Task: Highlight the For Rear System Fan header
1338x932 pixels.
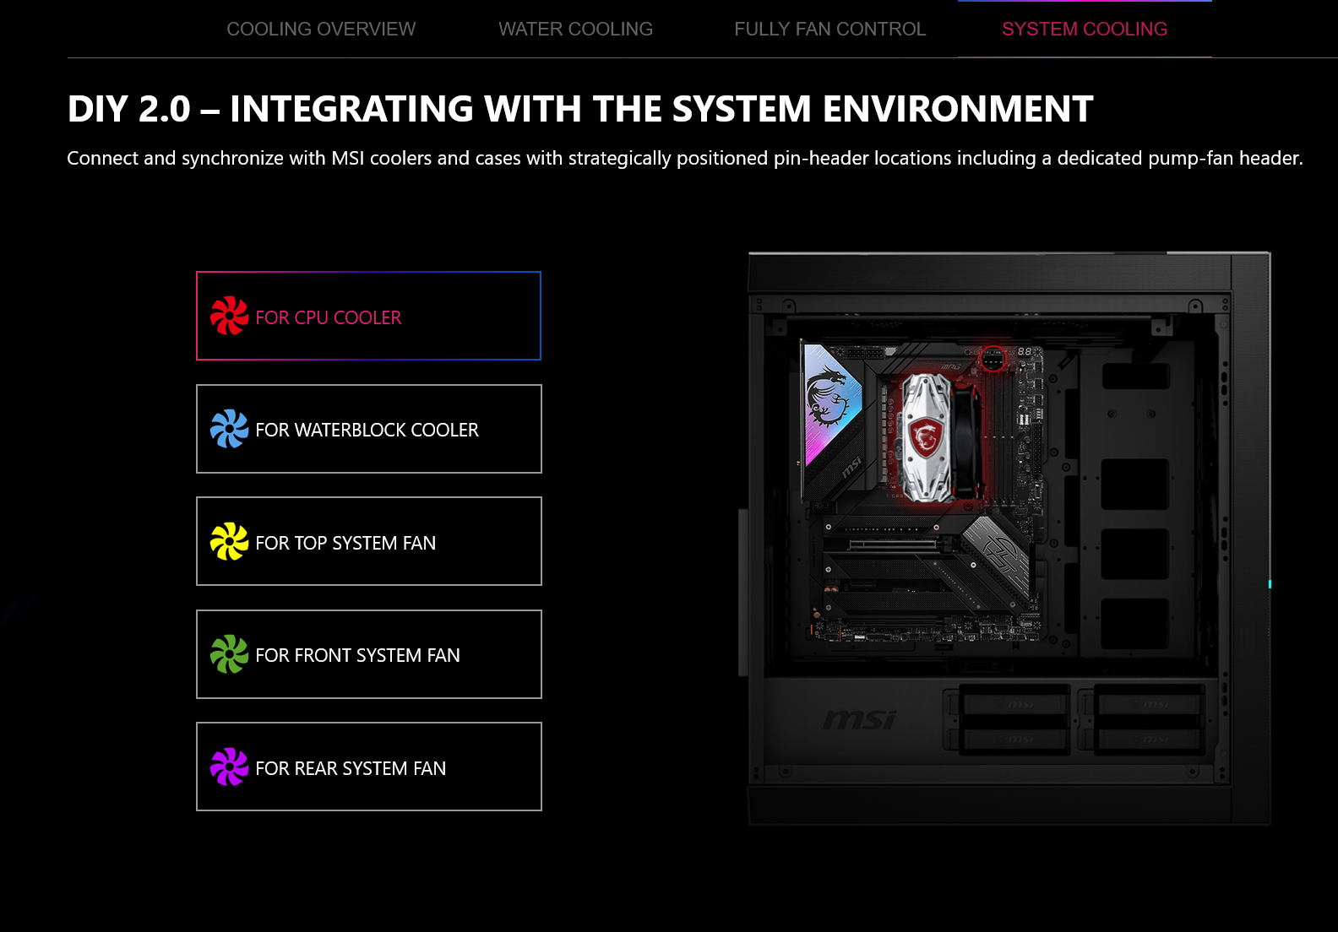Action: (368, 767)
